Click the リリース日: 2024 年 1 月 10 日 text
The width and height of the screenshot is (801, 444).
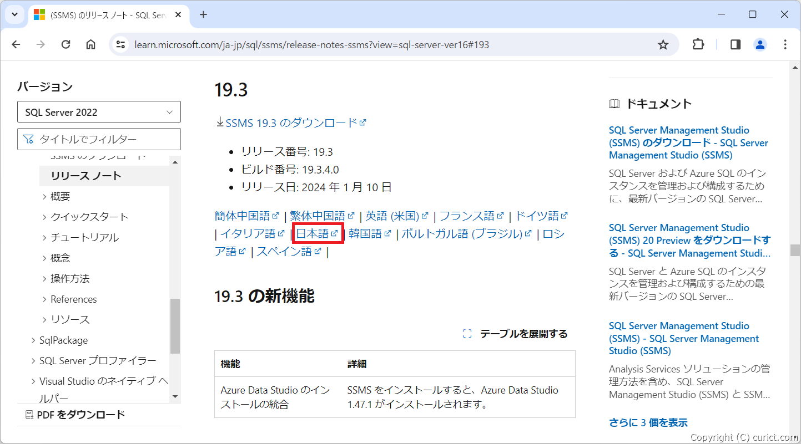pos(316,187)
